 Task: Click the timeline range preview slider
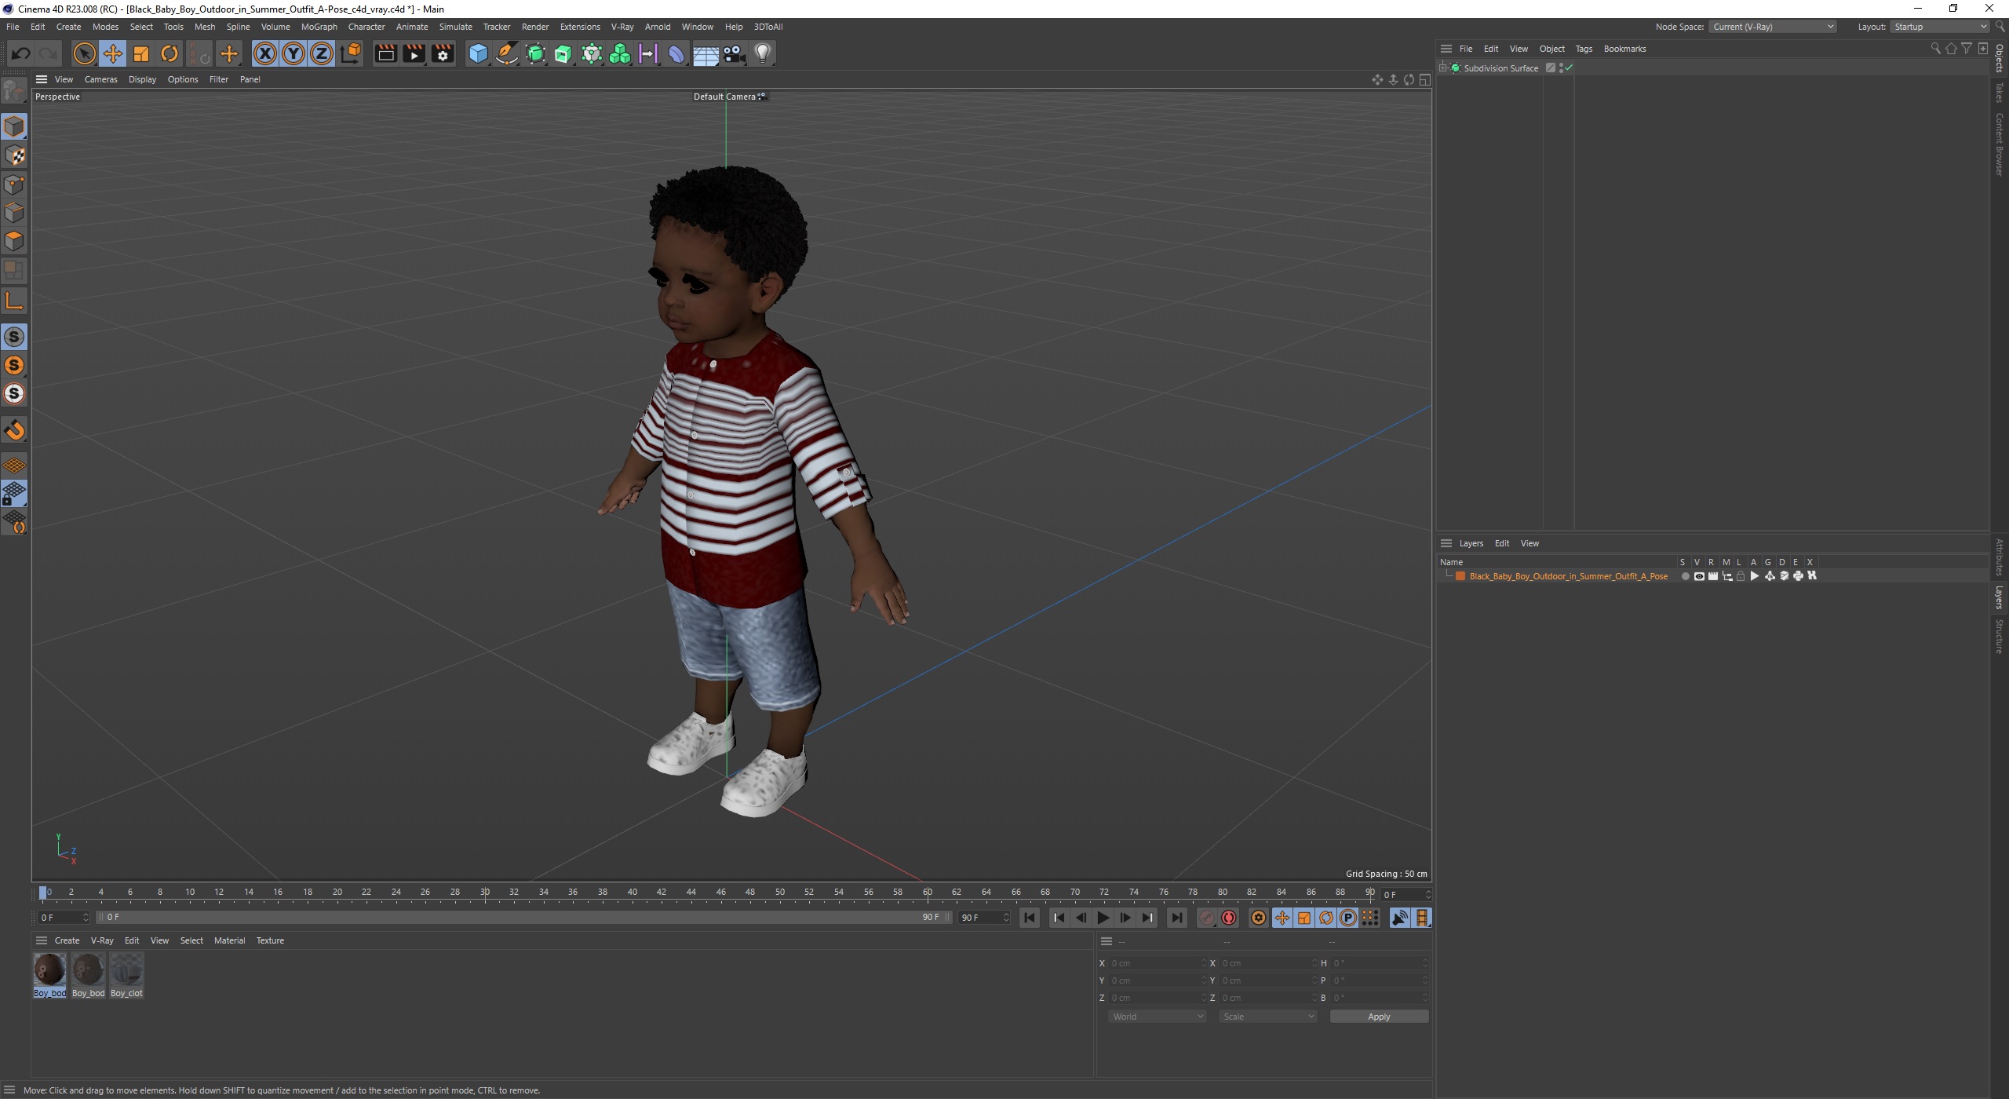524,918
